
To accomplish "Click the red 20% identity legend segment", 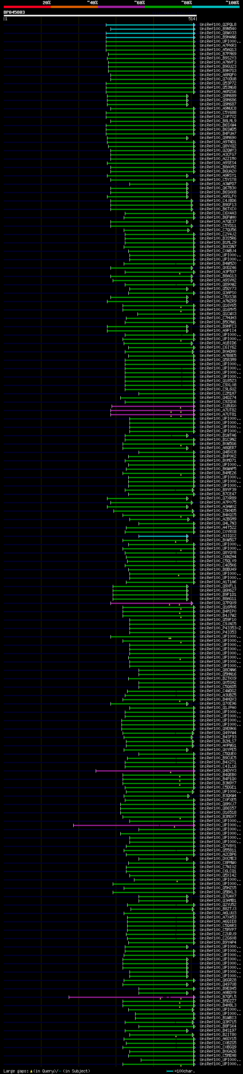I will pos(27,7).
